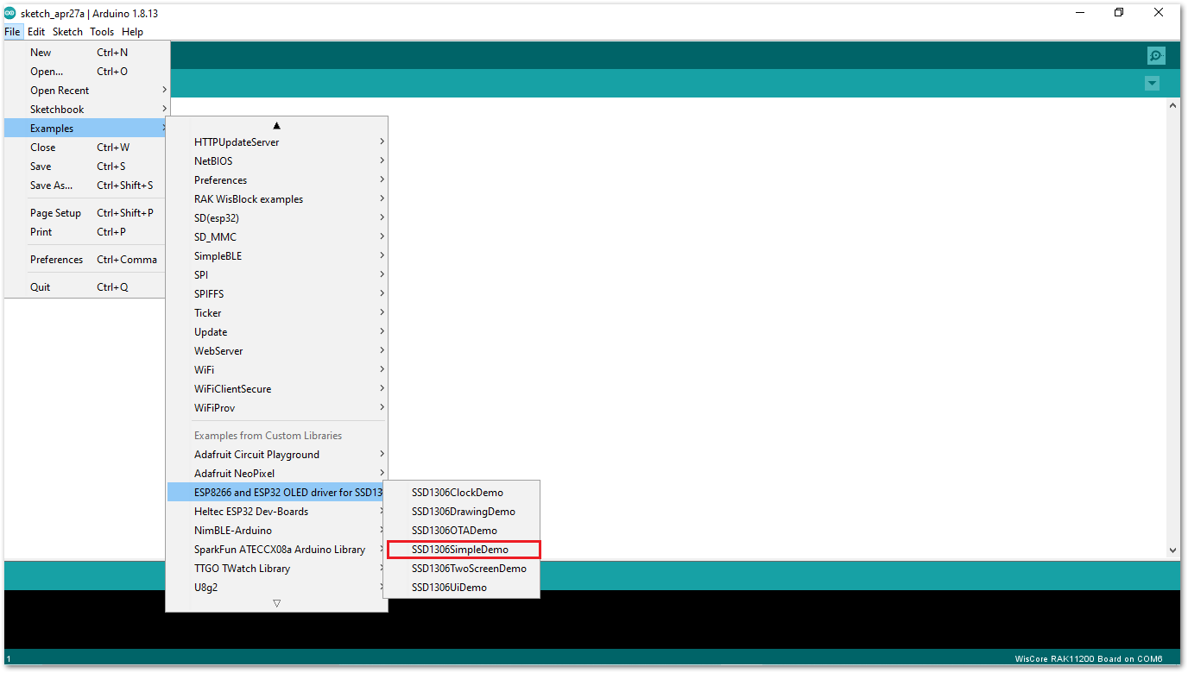Image resolution: width=1188 pixels, height=673 pixels.
Task: Click the Arduino logo in title bar
Action: pos(10,13)
